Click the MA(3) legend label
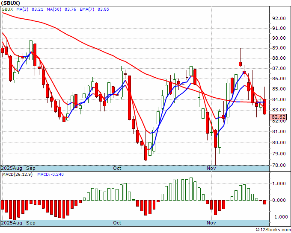The width and height of the screenshot is (291, 233). click(22, 9)
